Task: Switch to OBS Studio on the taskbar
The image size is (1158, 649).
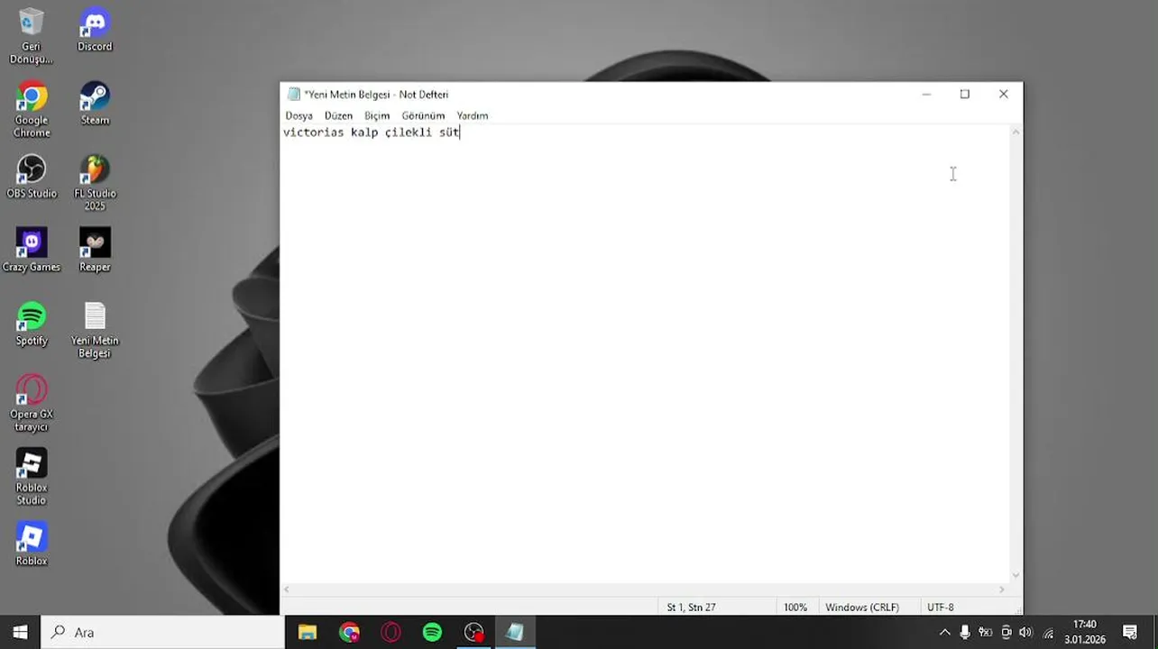Action: click(473, 632)
